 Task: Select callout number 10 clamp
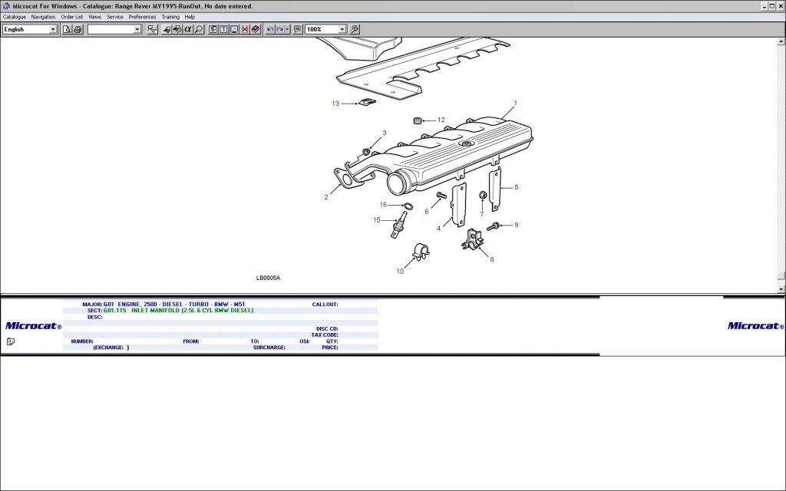coord(400,272)
